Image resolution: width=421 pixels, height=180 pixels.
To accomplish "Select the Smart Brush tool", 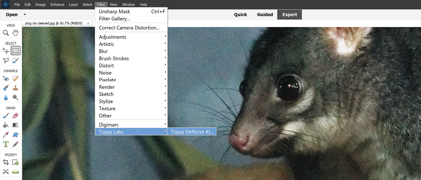I will pos(6,88).
